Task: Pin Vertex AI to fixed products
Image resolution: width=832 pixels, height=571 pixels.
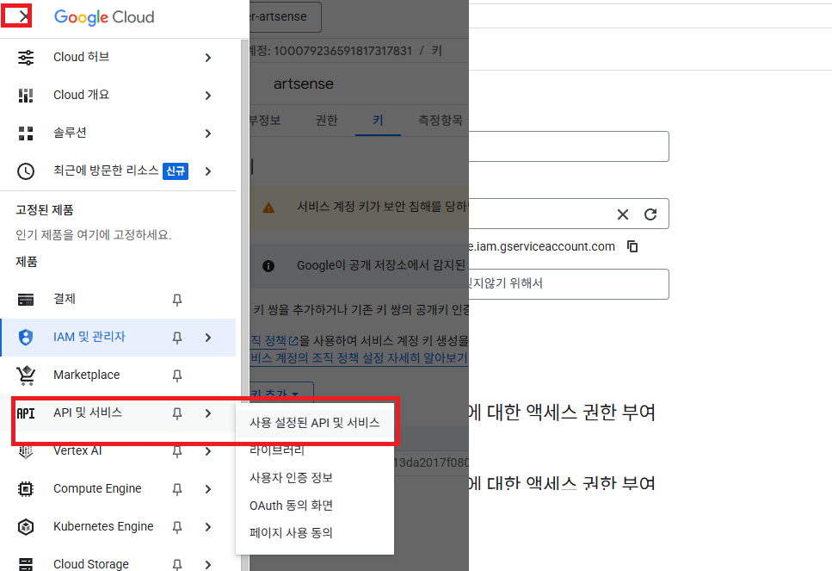Action: pos(177,452)
